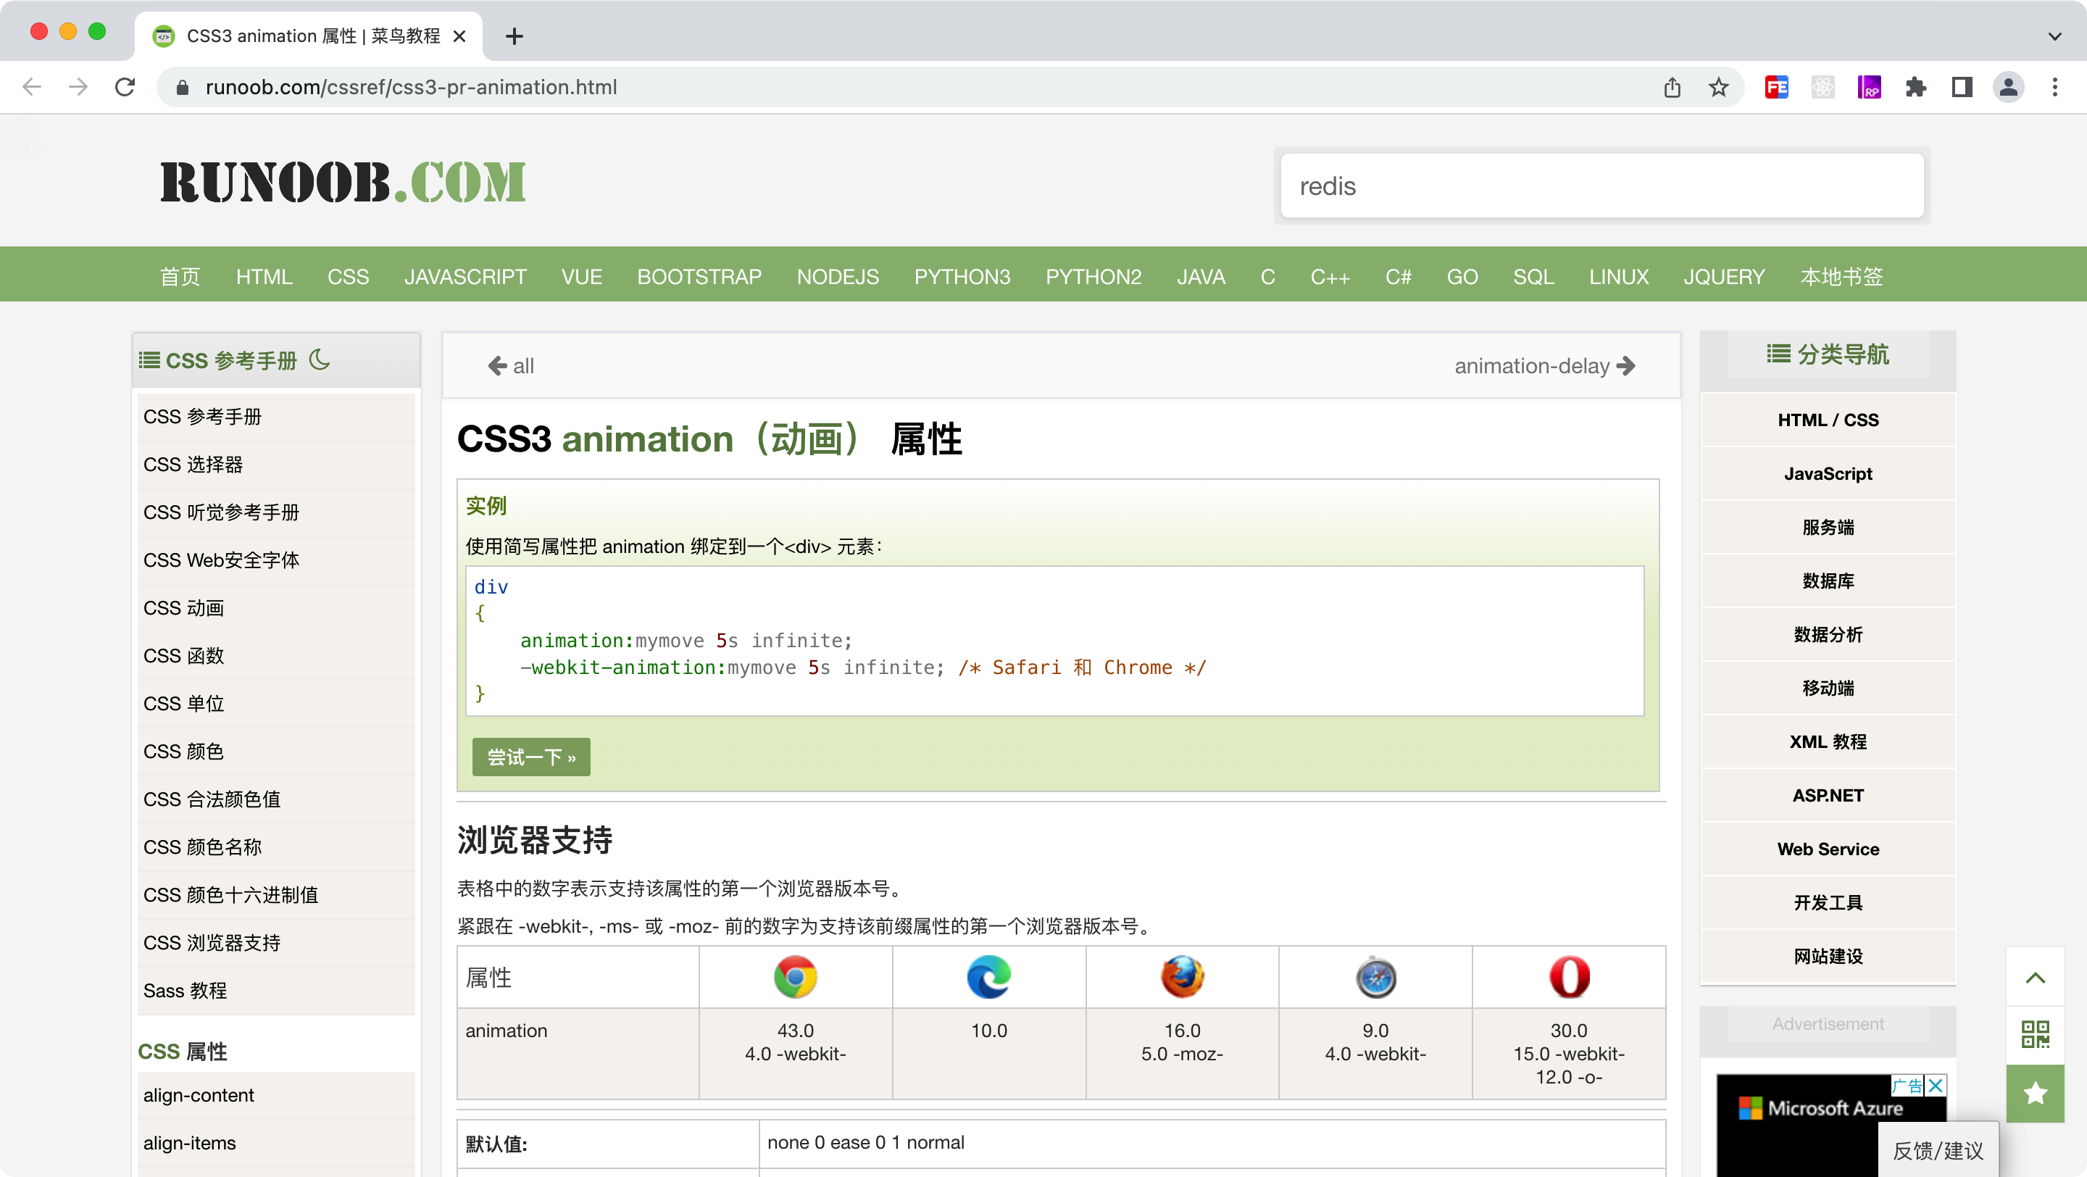Viewport: 2087px width, 1177px height.
Task: Click the share page icon
Action: click(1672, 88)
